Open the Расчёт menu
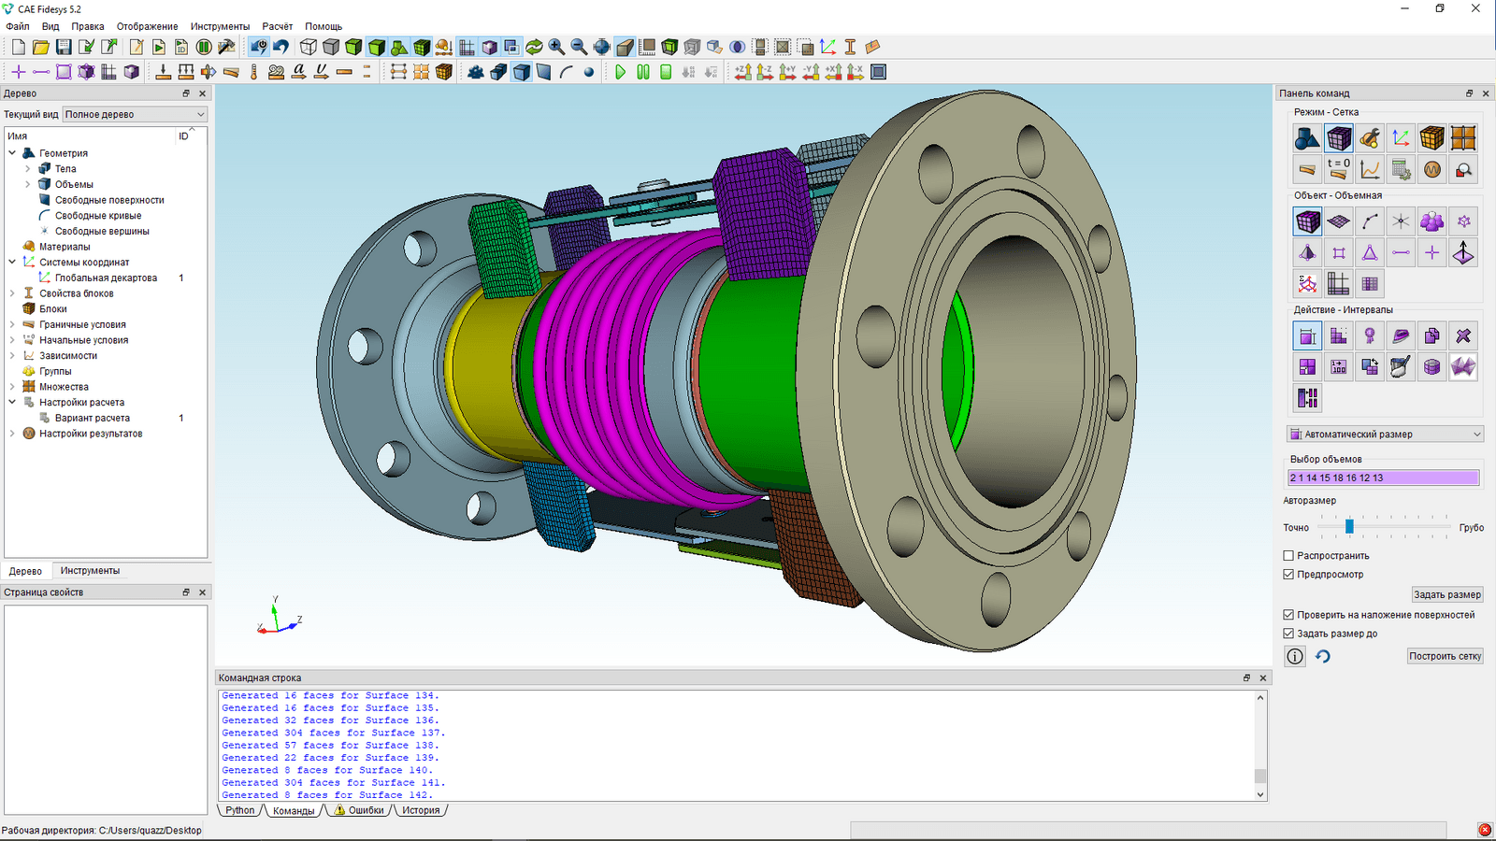The height and width of the screenshot is (841, 1496). (x=277, y=26)
